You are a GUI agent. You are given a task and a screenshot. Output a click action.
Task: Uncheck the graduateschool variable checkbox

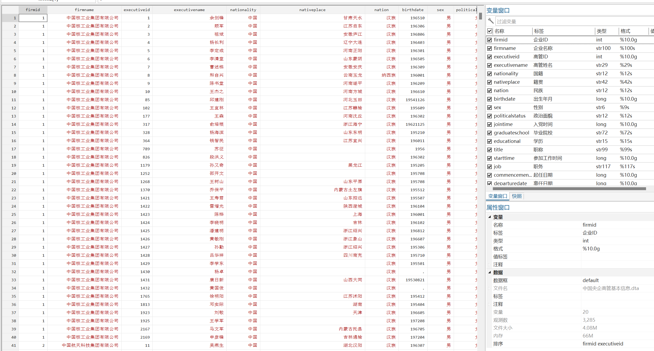(490, 133)
